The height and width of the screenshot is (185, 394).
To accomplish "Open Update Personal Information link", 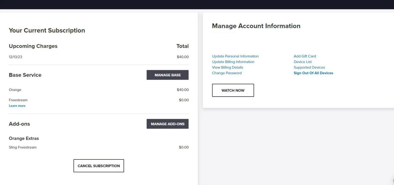I will tap(235, 56).
